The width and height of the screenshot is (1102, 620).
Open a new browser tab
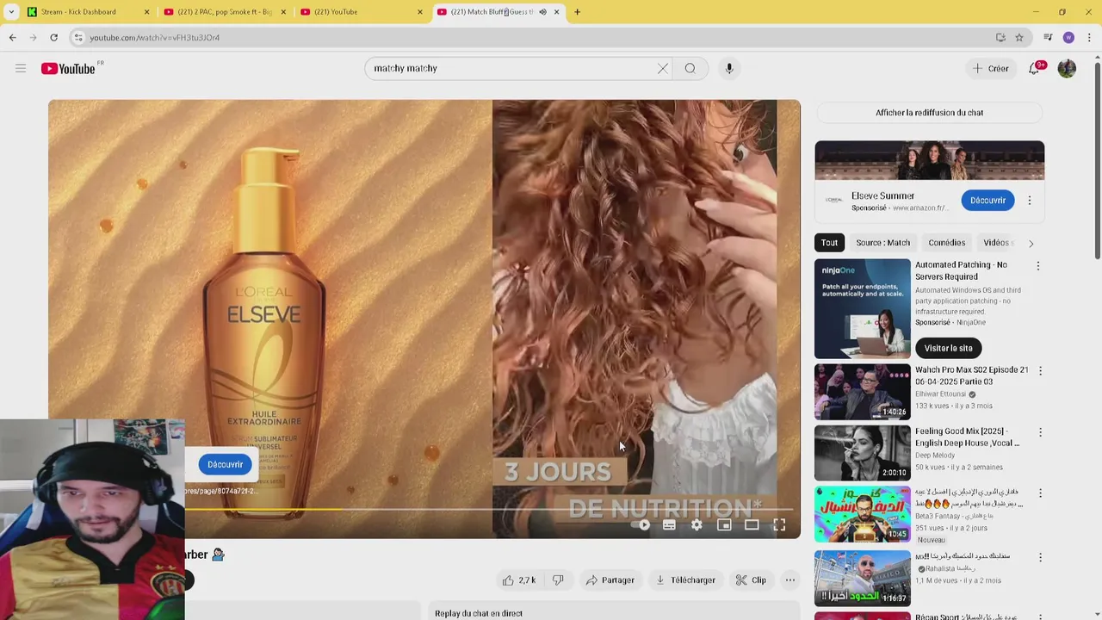coord(577,12)
